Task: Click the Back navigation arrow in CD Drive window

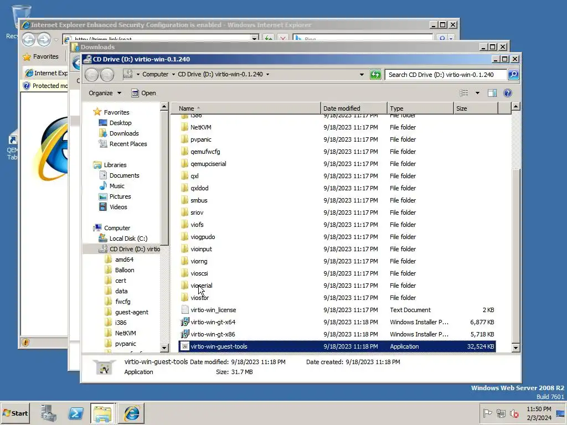Action: point(92,75)
